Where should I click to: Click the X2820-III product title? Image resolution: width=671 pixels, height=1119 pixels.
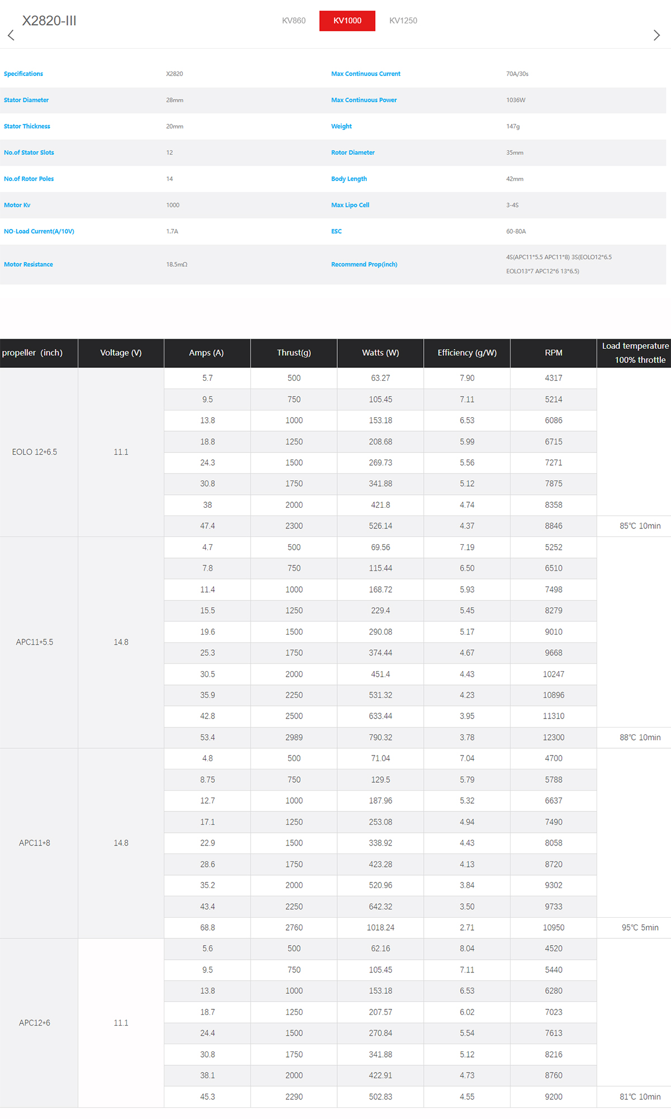click(x=49, y=21)
